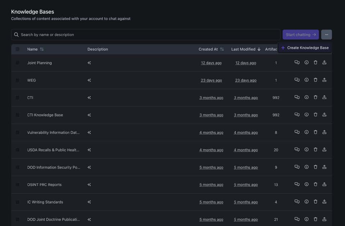Viewport: 345px width, 226px height.
Task: Open chat for OSINT PRC Reports
Action: [297, 184]
